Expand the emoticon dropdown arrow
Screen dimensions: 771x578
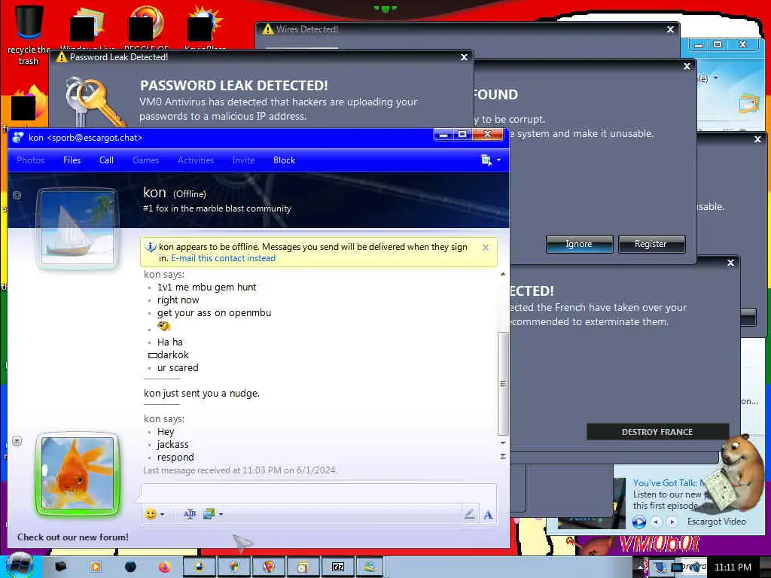[163, 515]
